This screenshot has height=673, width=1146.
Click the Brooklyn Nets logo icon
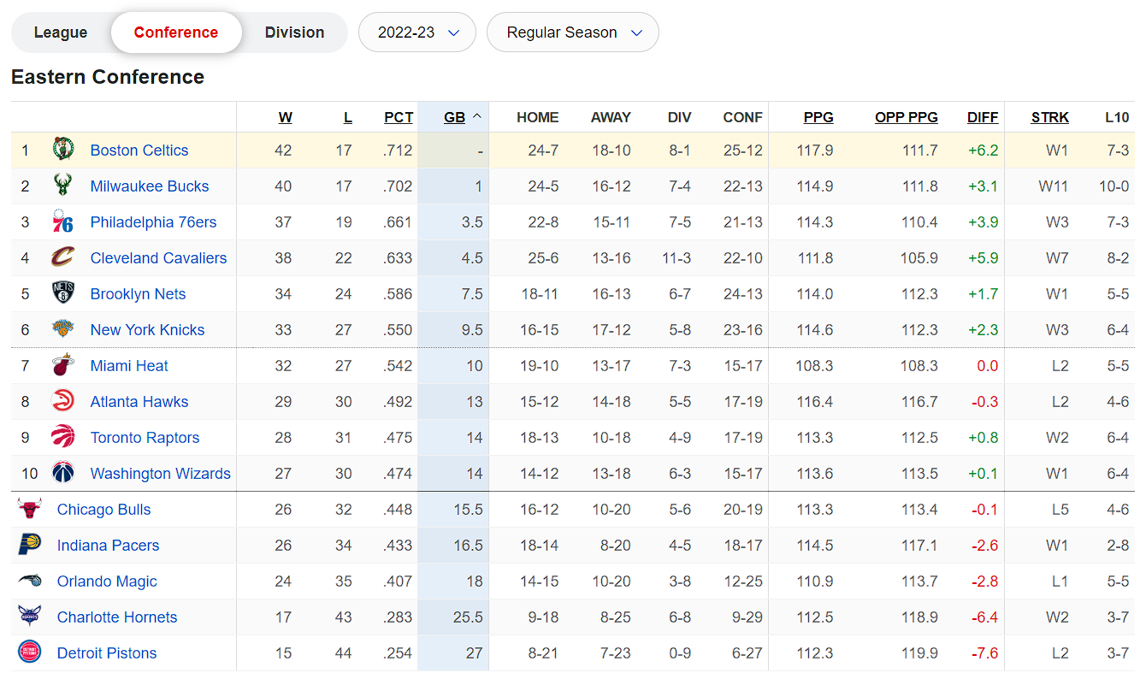pyautogui.click(x=63, y=293)
